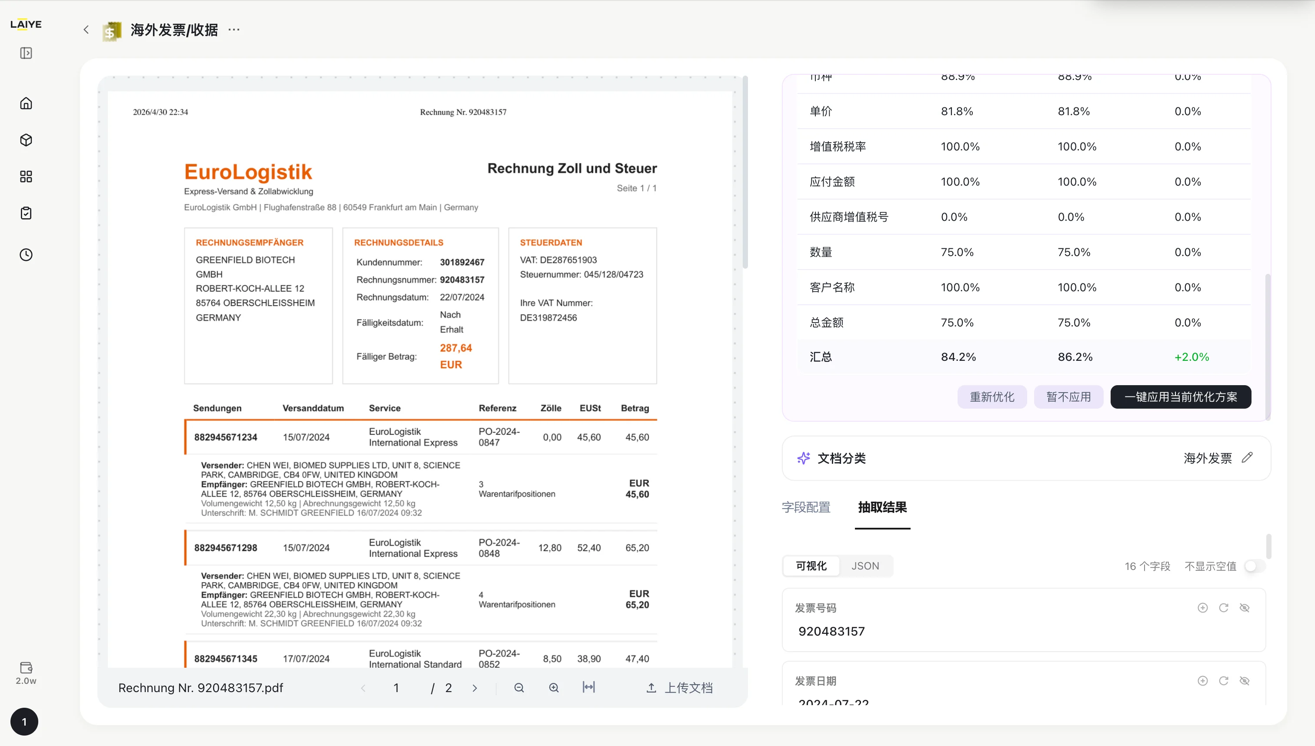
Task: Click the 供应商增值税号 row label
Action: click(x=849, y=217)
